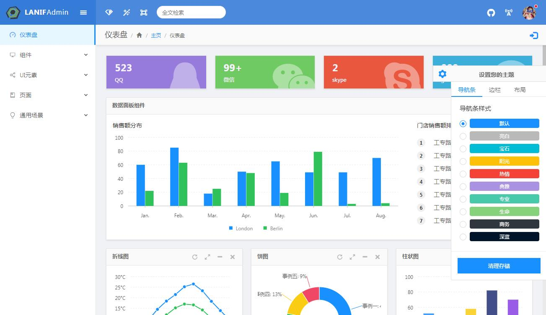Pick the 热情 red color bar

point(505,174)
